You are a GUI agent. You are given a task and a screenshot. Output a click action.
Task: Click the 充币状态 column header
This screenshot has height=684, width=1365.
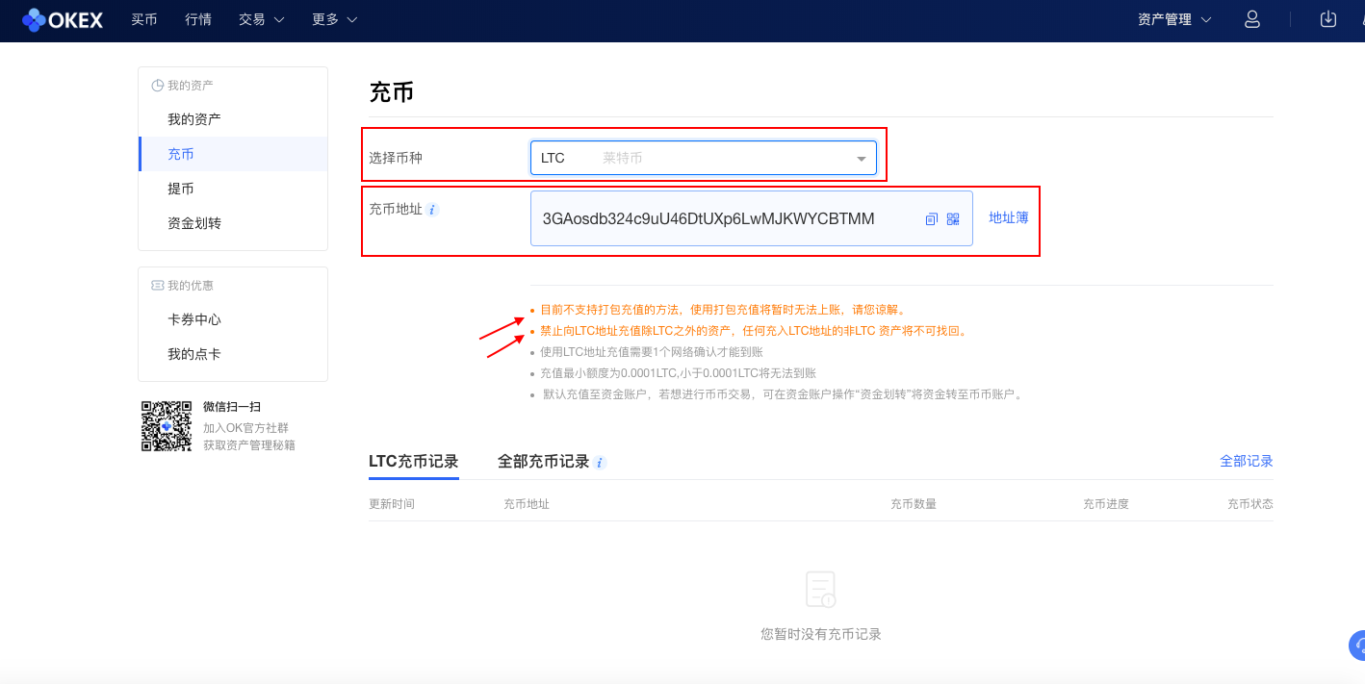click(1250, 504)
